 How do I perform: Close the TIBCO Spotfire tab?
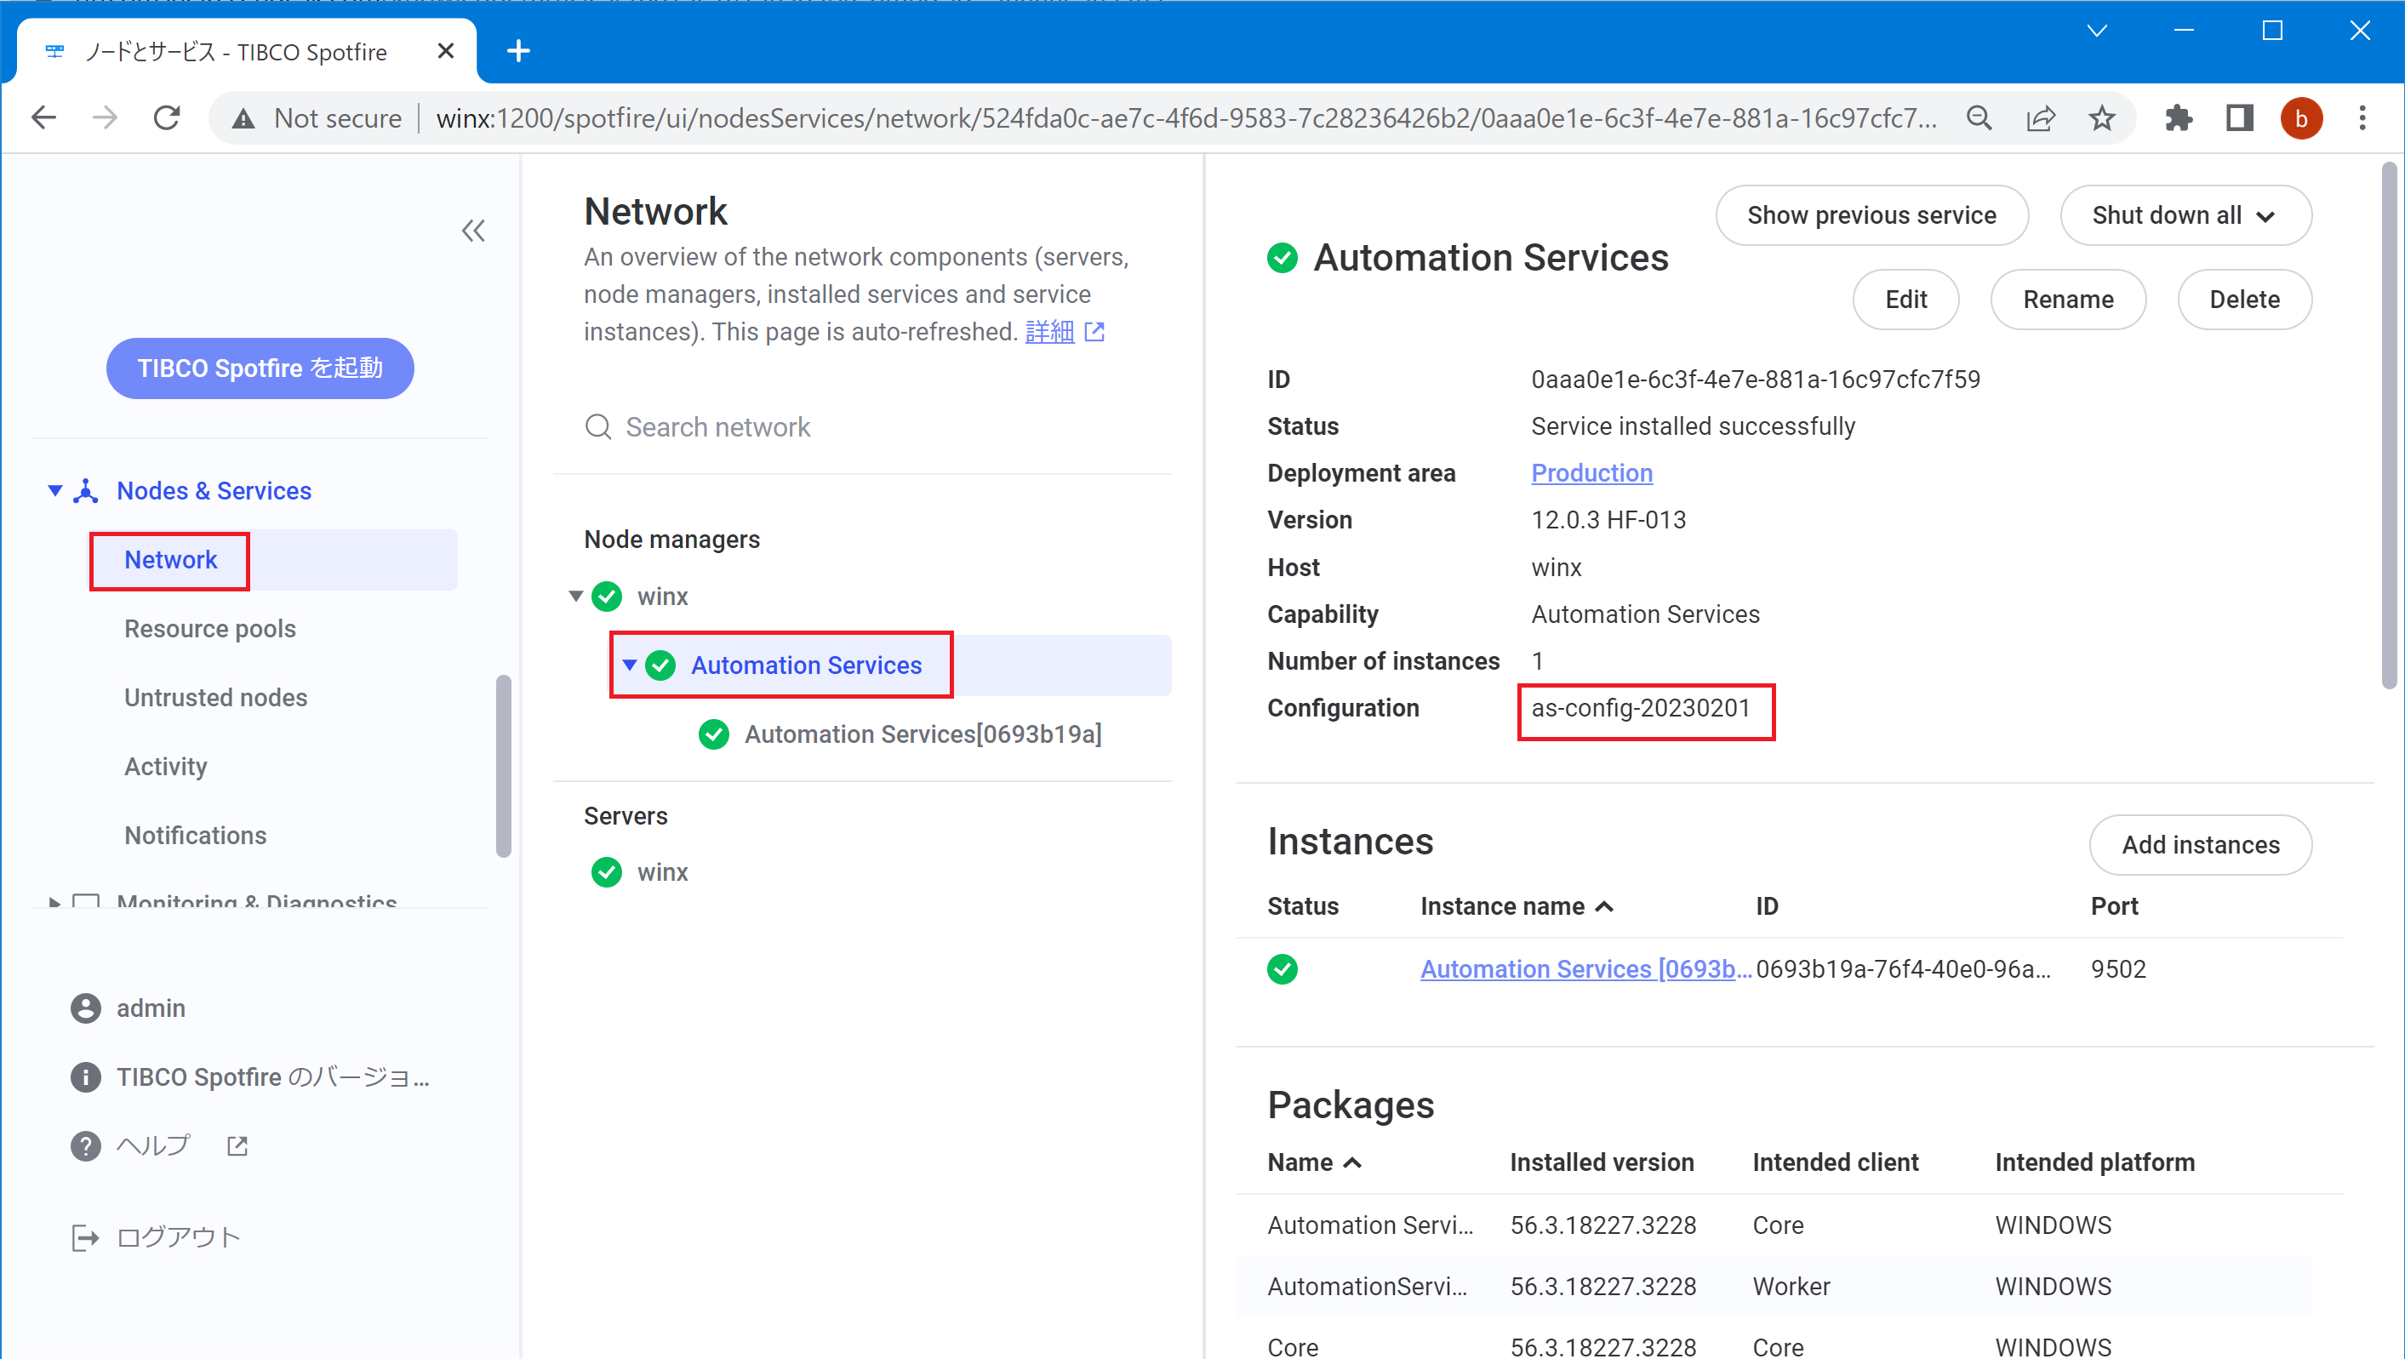[446, 50]
